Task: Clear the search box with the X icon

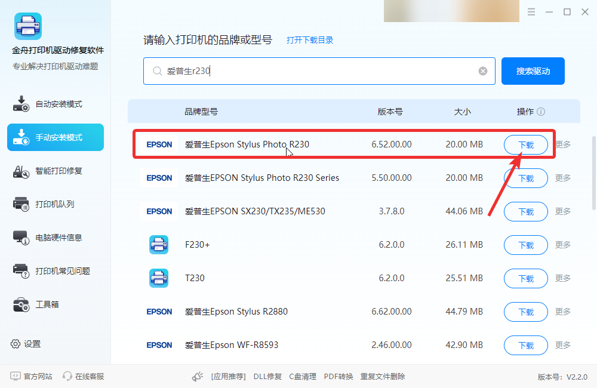Action: pyautogui.click(x=483, y=71)
